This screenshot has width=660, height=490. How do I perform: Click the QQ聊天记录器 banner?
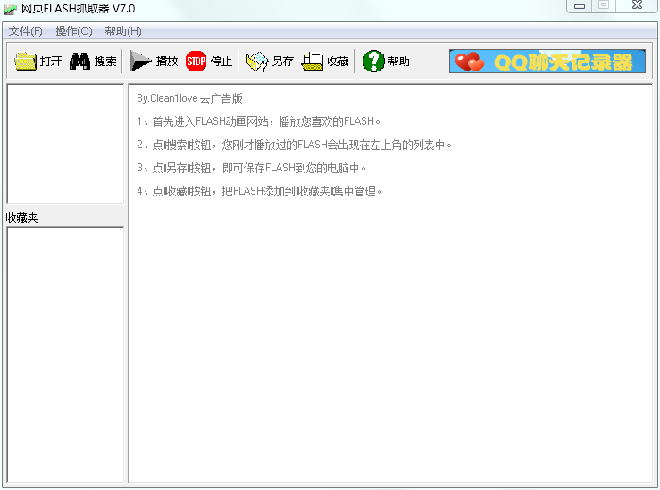click(547, 62)
